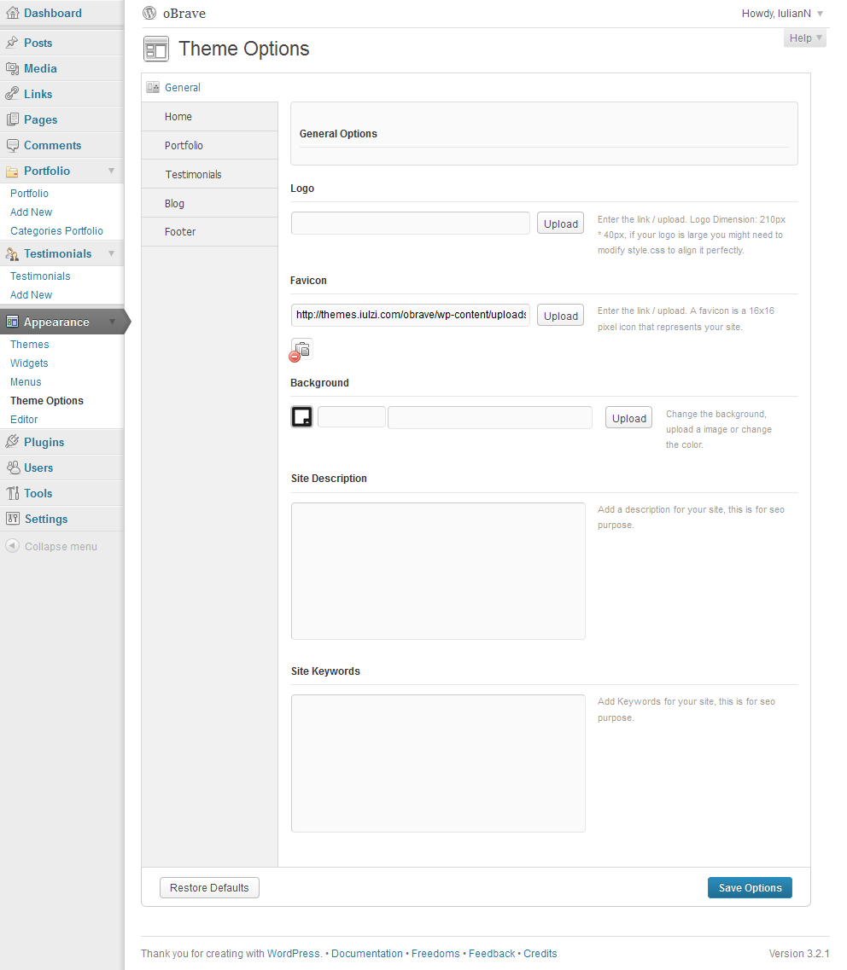847x970 pixels.
Task: Click the Links chain icon
Action: click(x=12, y=94)
